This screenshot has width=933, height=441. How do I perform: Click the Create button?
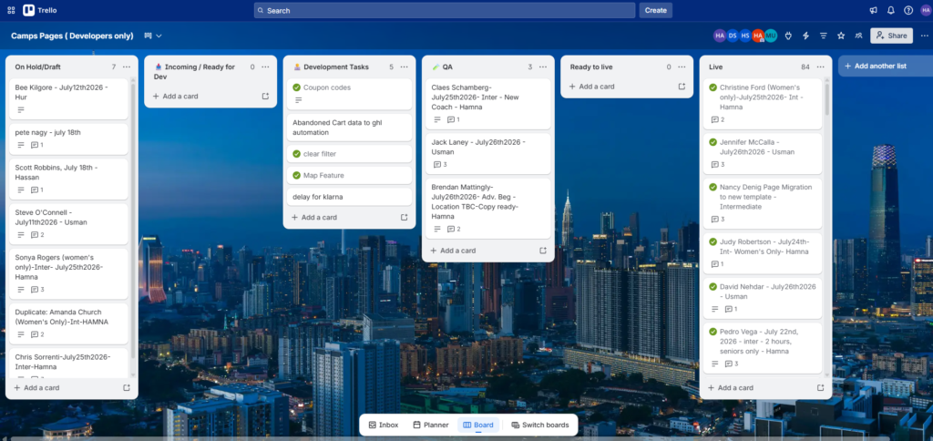(656, 10)
